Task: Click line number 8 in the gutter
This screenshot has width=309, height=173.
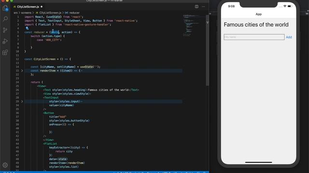Action: pos(18,44)
